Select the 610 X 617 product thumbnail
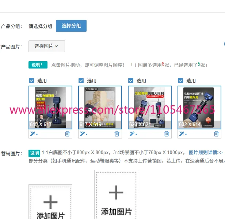 (50, 107)
